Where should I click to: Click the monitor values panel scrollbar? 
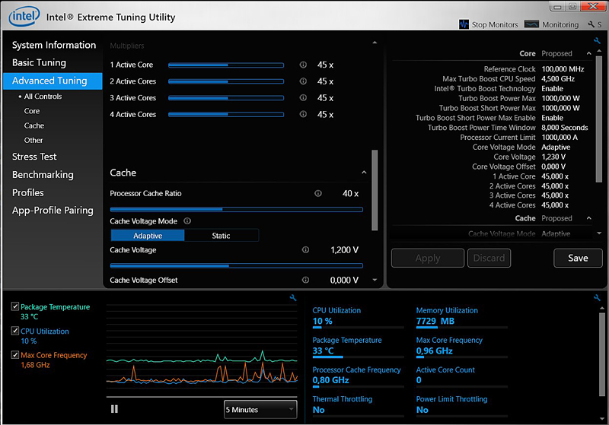pyautogui.click(x=602, y=354)
